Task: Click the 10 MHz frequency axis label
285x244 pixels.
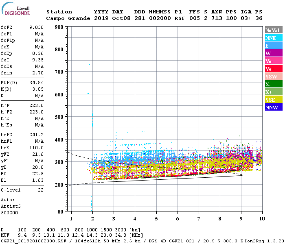Action: tap(262, 219)
